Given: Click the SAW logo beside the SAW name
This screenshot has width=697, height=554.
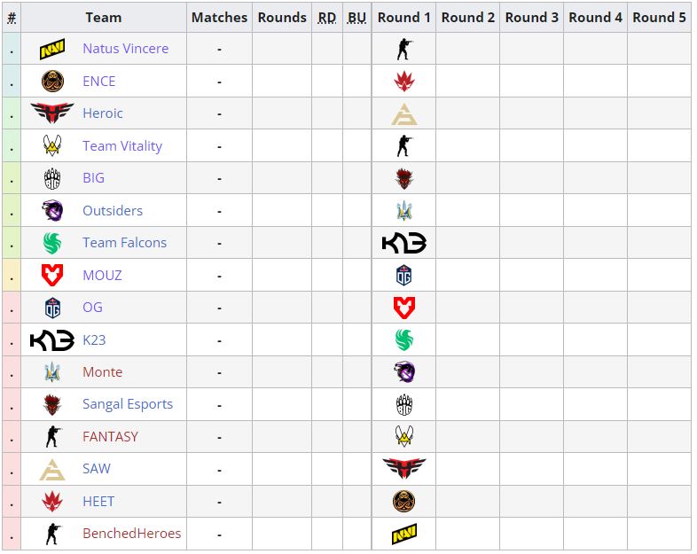Looking at the screenshot, I should [52, 469].
